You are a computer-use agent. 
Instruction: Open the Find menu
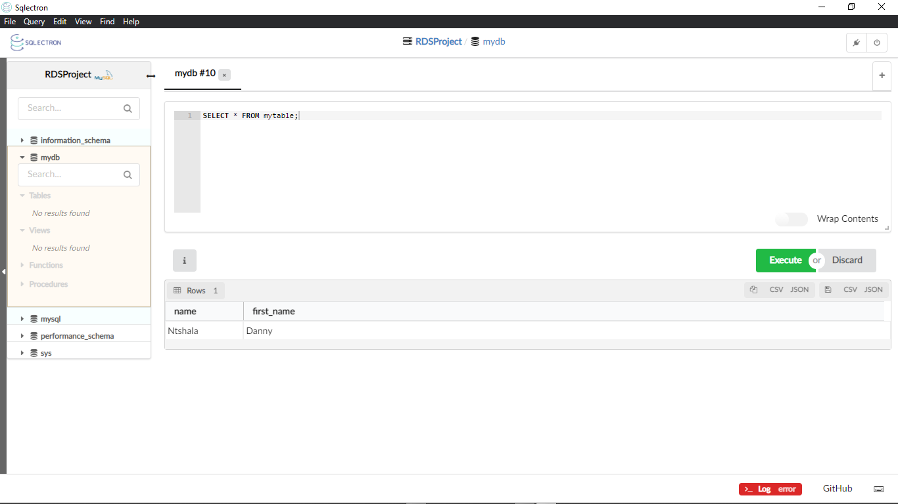click(x=107, y=22)
